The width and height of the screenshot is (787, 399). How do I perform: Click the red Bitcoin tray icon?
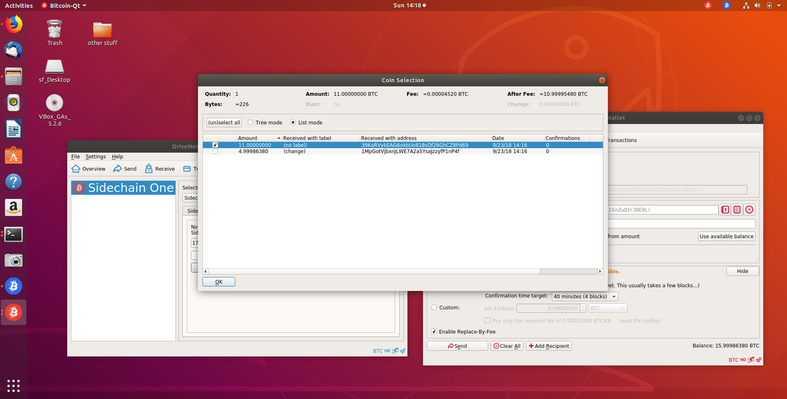click(708, 5)
